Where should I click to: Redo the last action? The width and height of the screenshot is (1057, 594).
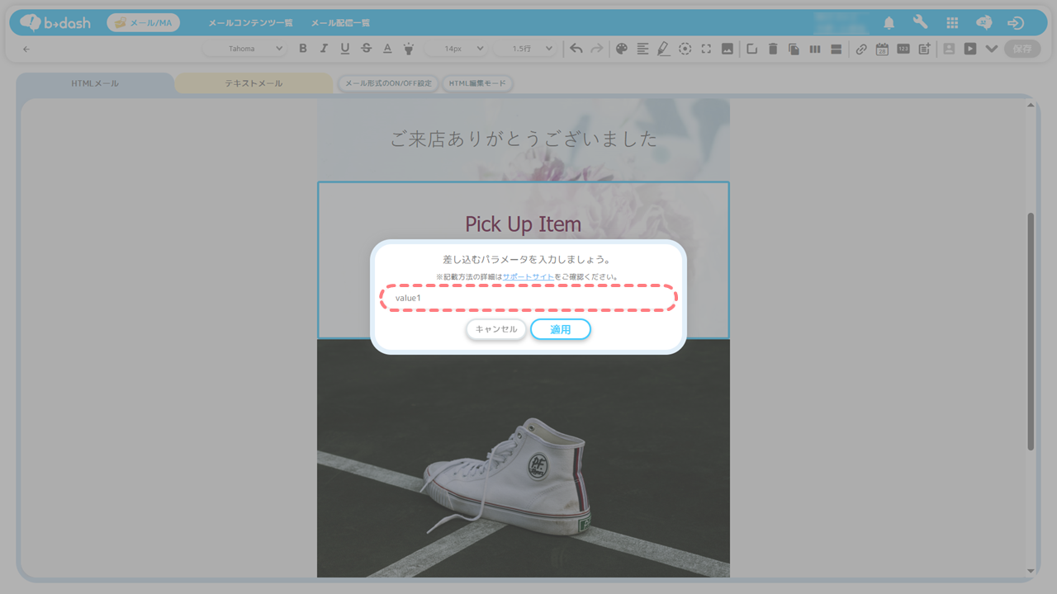(596, 49)
